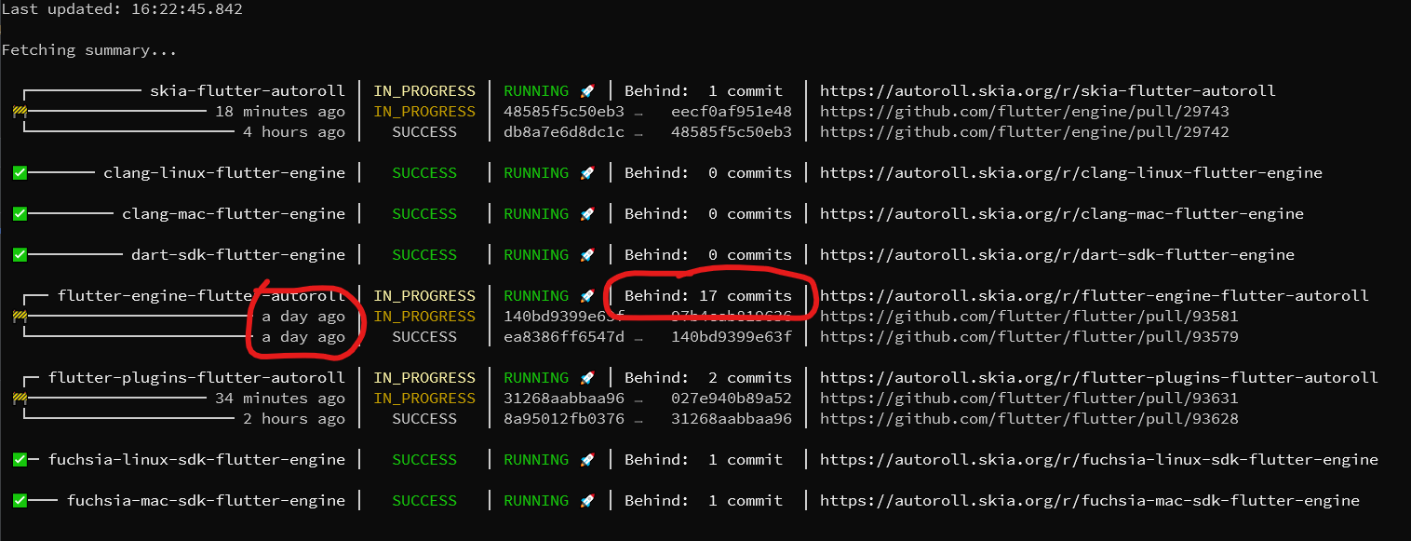Click green check mark before fuchsia-mac-sdk-flutter-engine
1411x541 pixels.
click(x=20, y=501)
